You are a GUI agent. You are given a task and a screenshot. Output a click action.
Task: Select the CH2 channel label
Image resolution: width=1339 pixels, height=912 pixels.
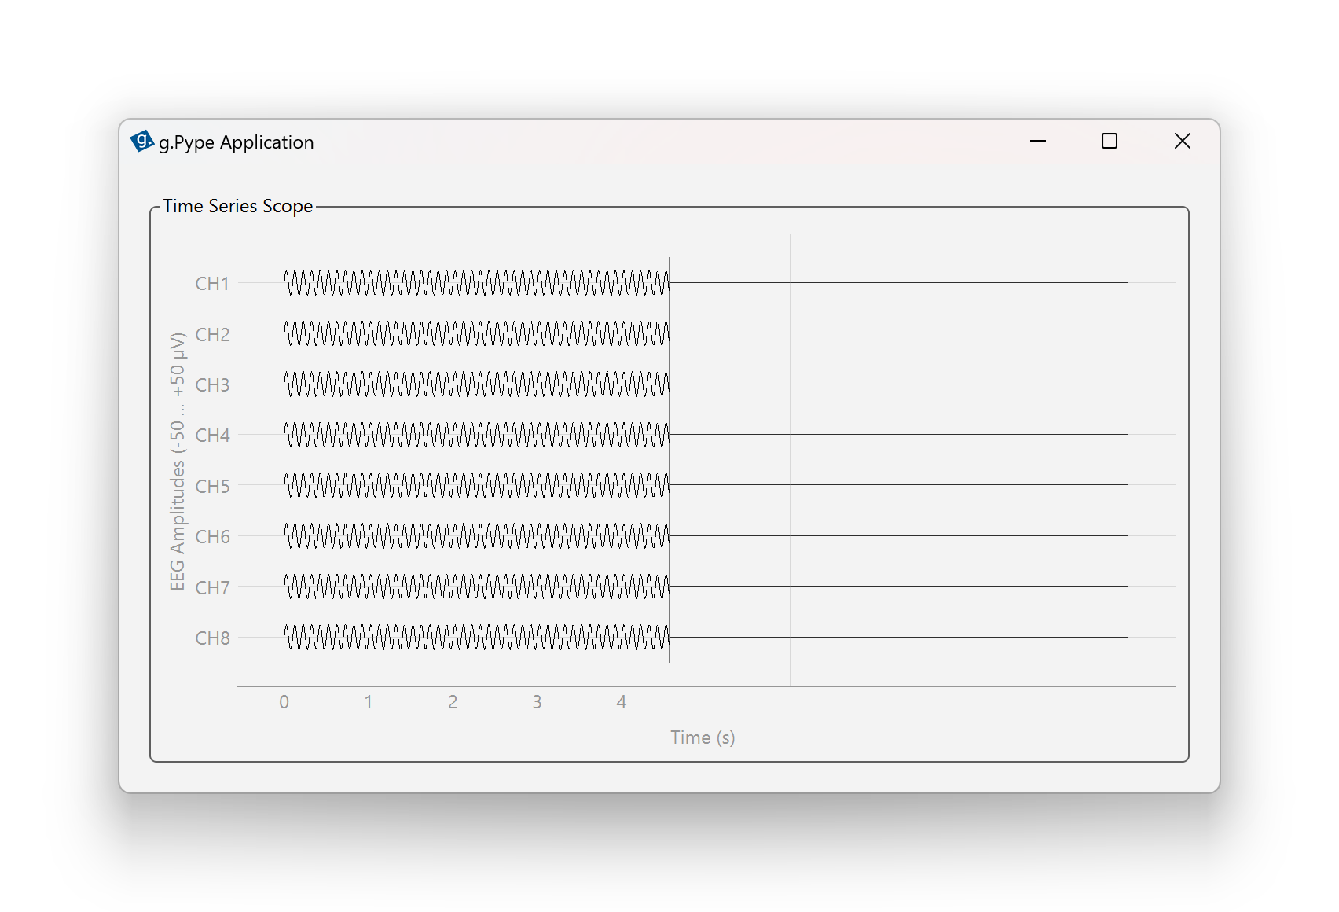[x=212, y=335]
